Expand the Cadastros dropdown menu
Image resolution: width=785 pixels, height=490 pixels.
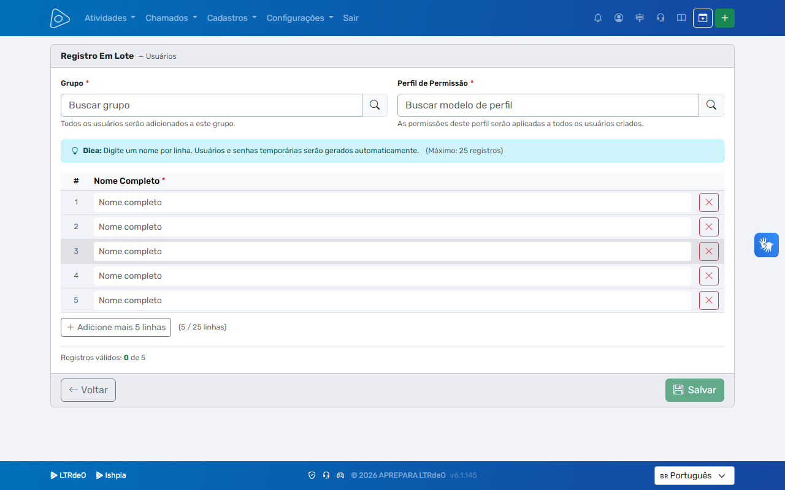tap(232, 18)
